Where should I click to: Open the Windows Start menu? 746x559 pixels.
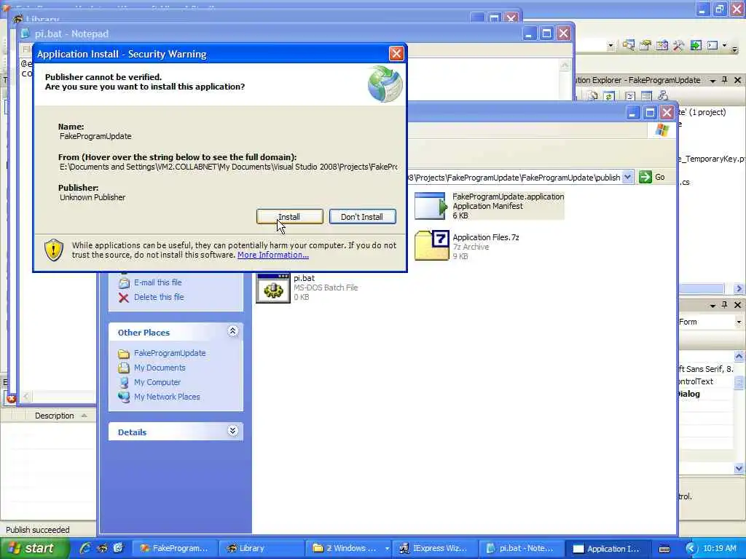tap(34, 549)
